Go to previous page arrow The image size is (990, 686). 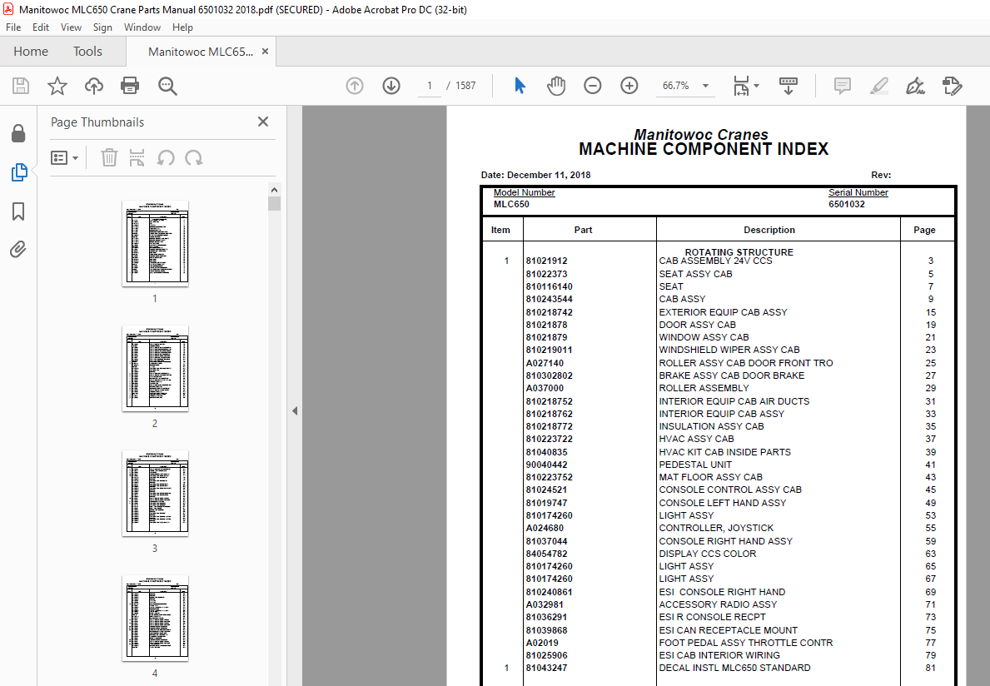point(355,86)
